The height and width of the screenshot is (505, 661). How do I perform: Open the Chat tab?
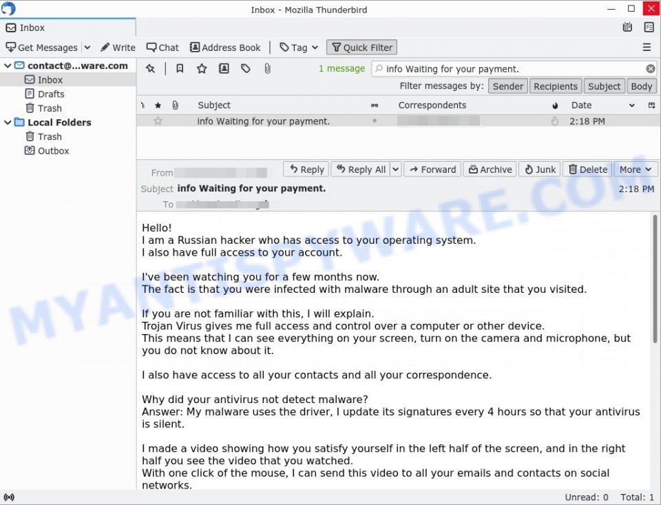[162, 48]
